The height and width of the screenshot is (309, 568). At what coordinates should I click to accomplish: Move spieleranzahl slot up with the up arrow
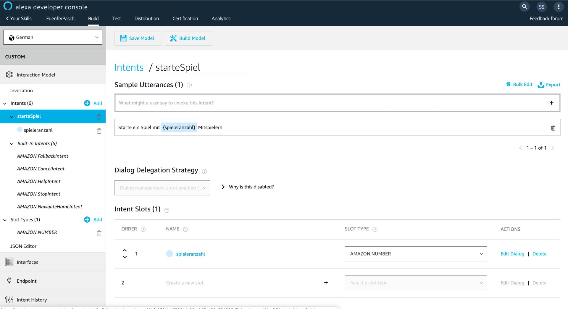[125, 250]
